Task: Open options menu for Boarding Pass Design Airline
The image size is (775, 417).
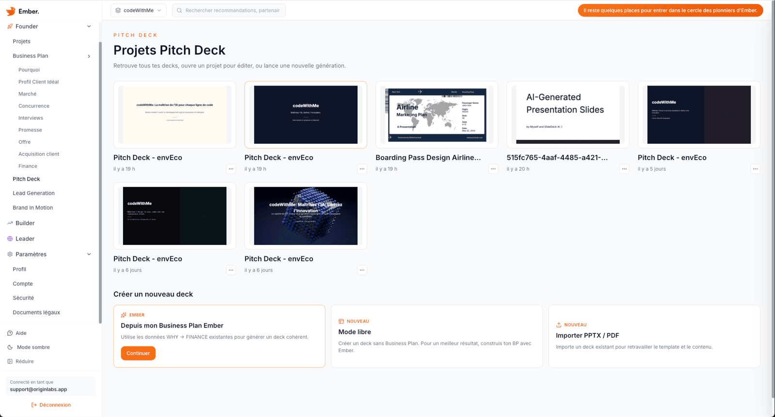Action: 493,169
